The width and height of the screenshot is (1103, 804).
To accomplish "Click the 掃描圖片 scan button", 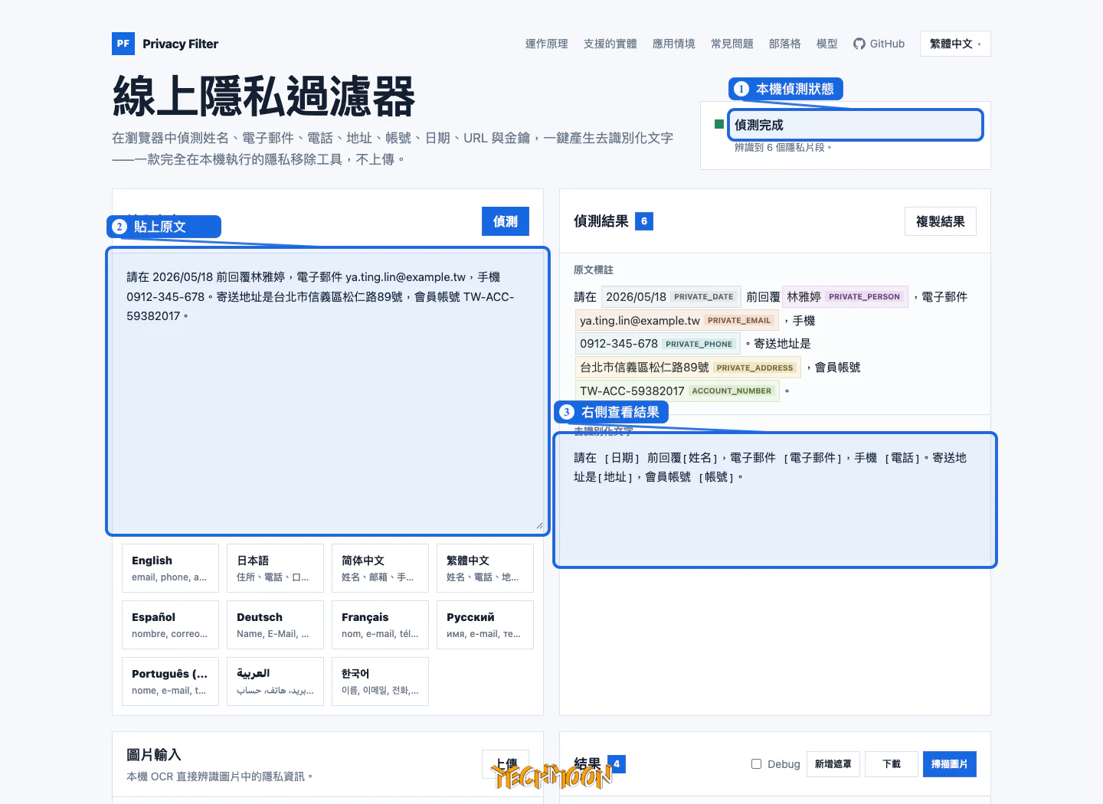I will pos(950,764).
